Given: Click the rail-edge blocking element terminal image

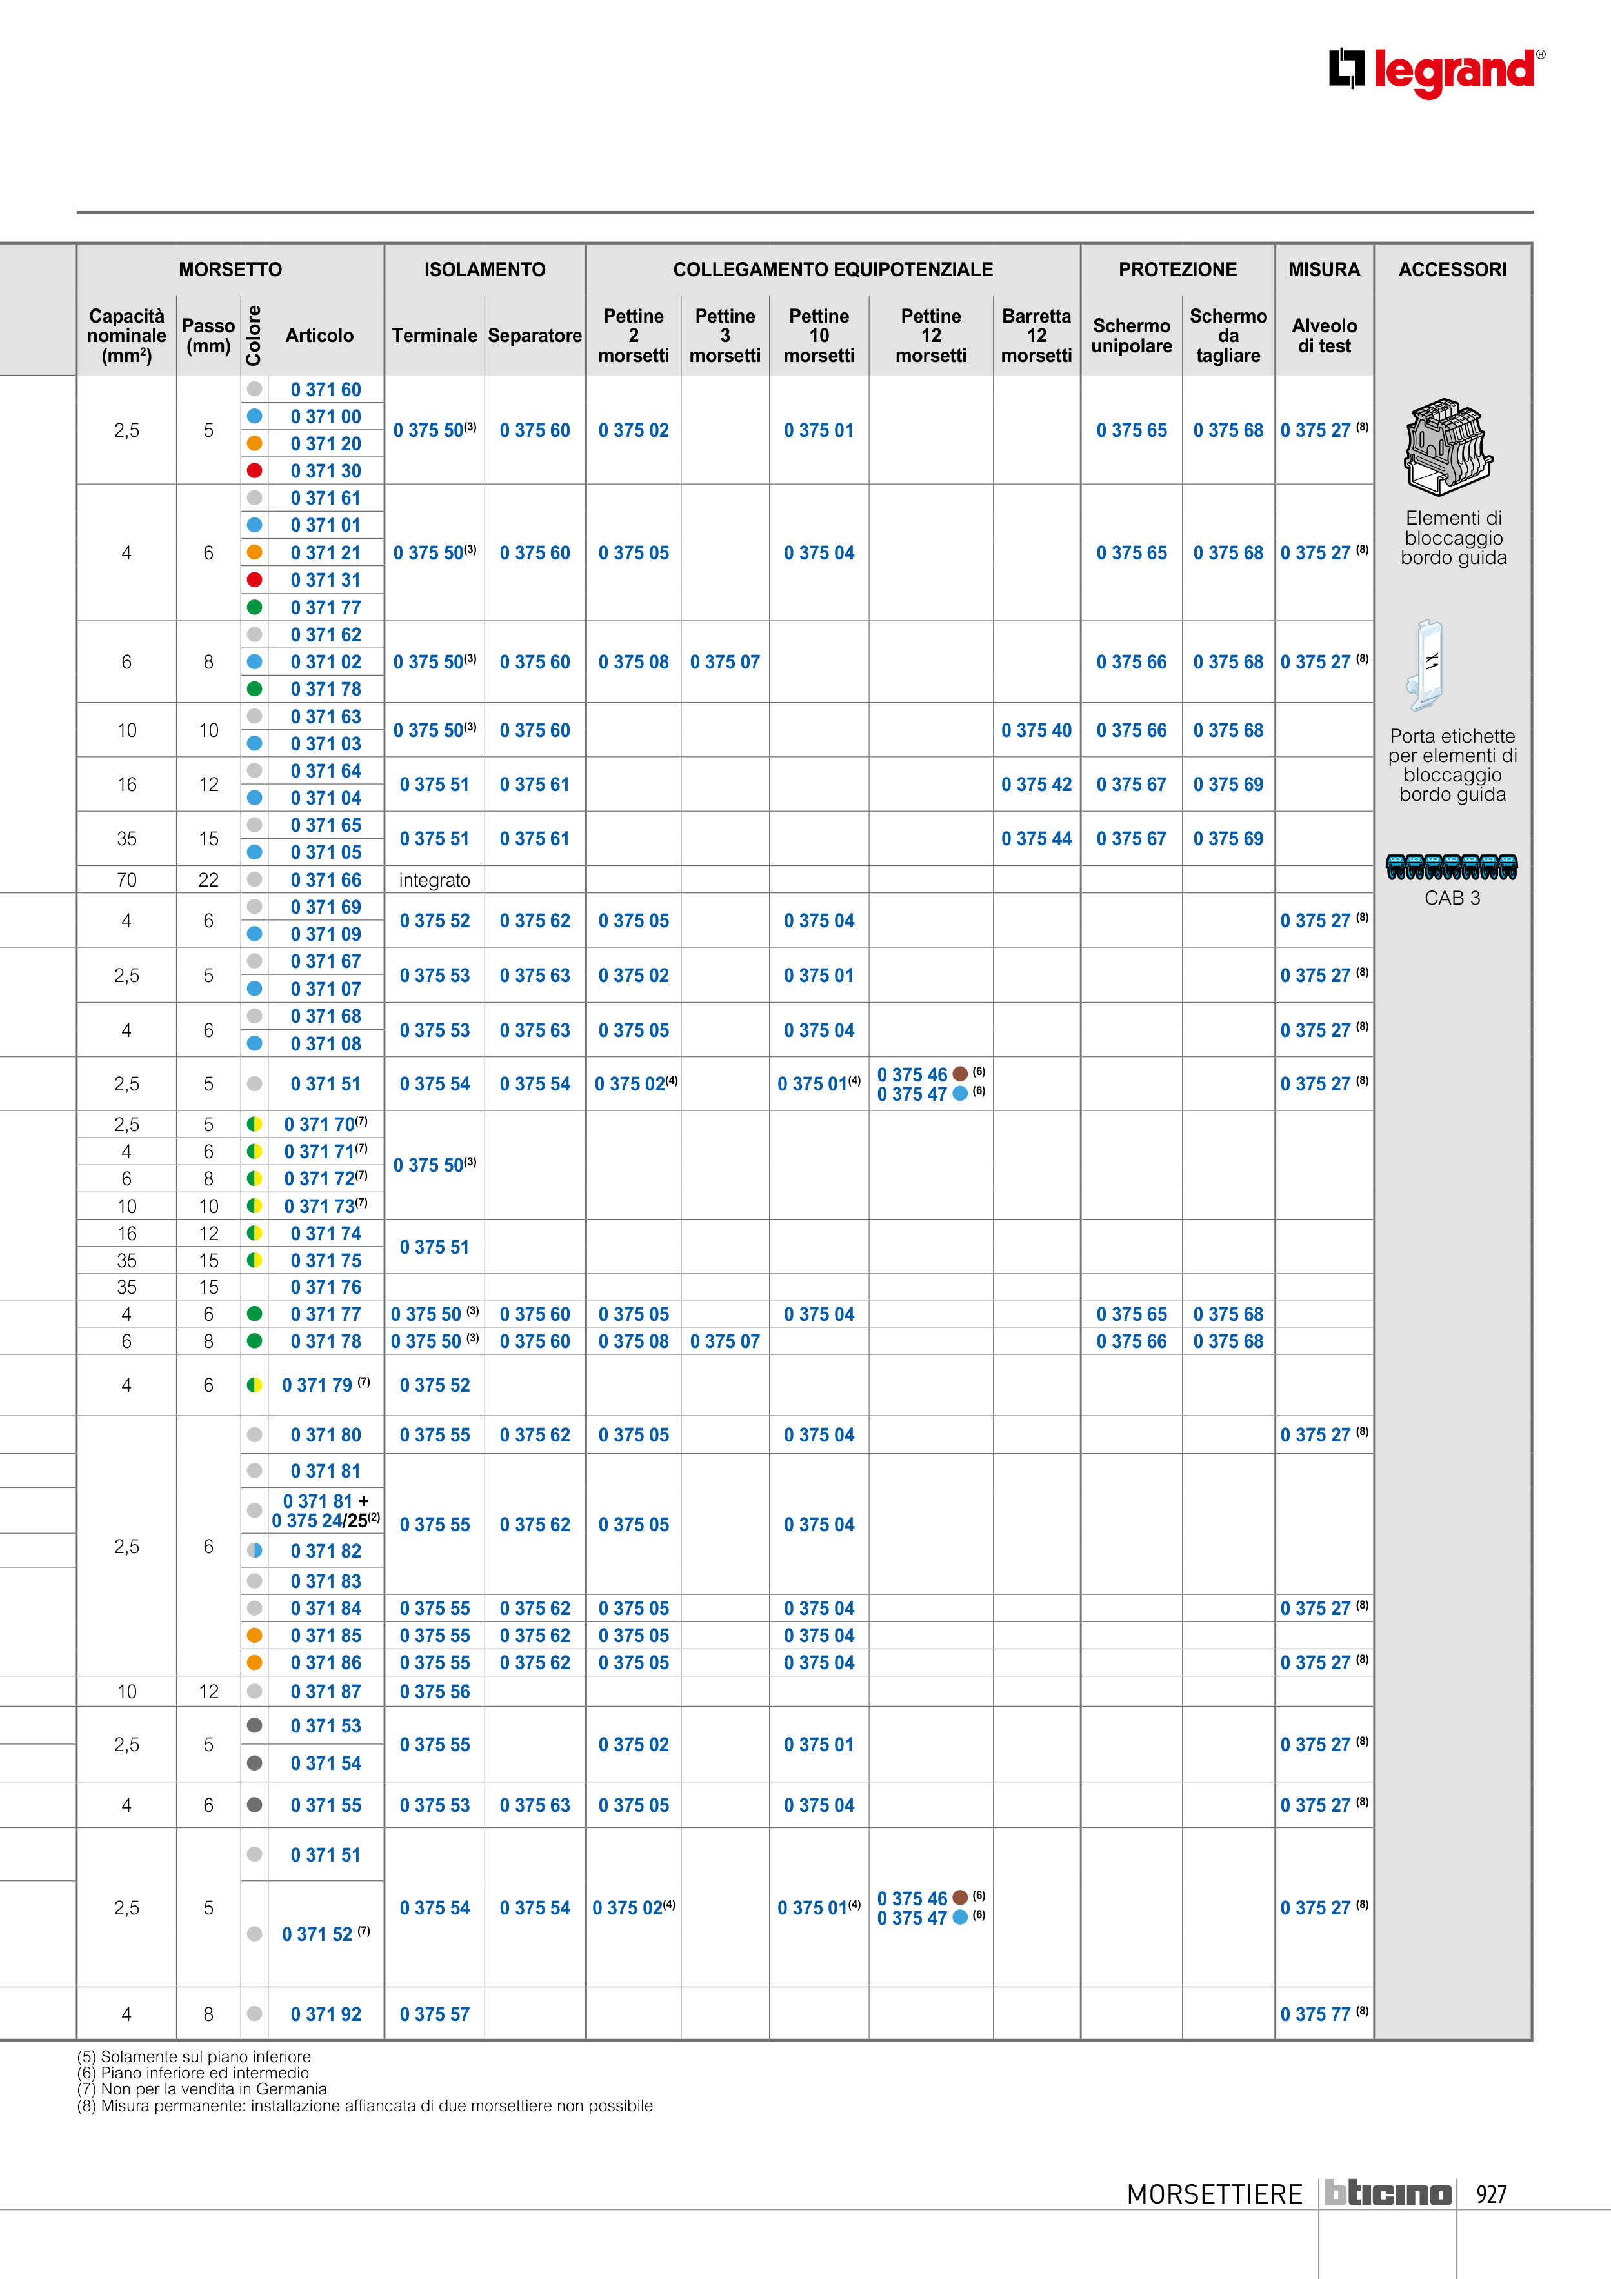Looking at the screenshot, I should pyautogui.click(x=1448, y=448).
